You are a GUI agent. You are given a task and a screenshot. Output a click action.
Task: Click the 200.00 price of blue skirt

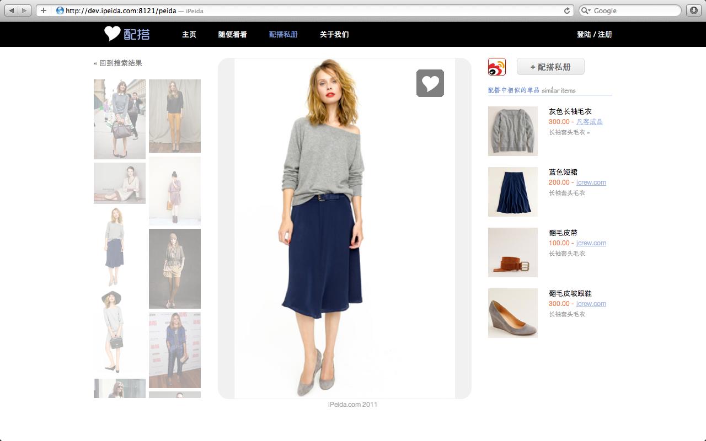tap(559, 182)
